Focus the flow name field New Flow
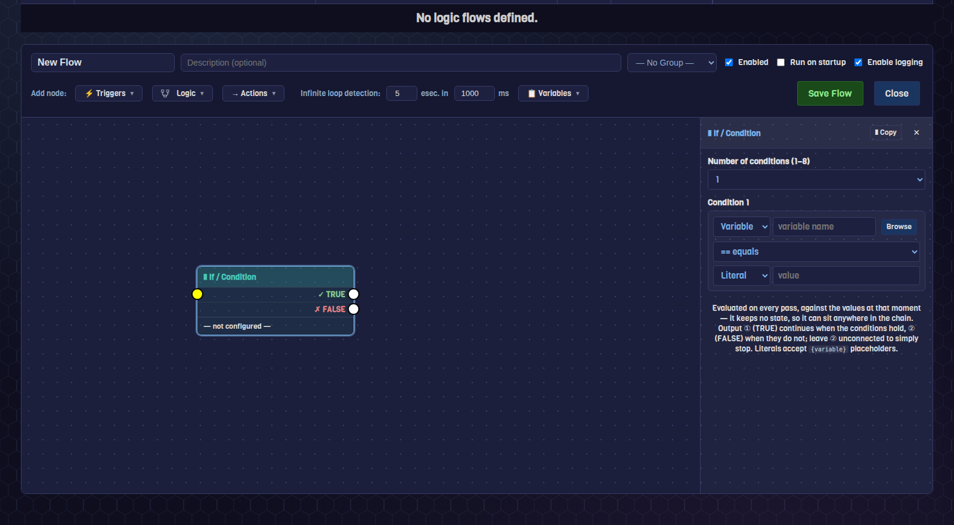954x525 pixels. tap(103, 63)
